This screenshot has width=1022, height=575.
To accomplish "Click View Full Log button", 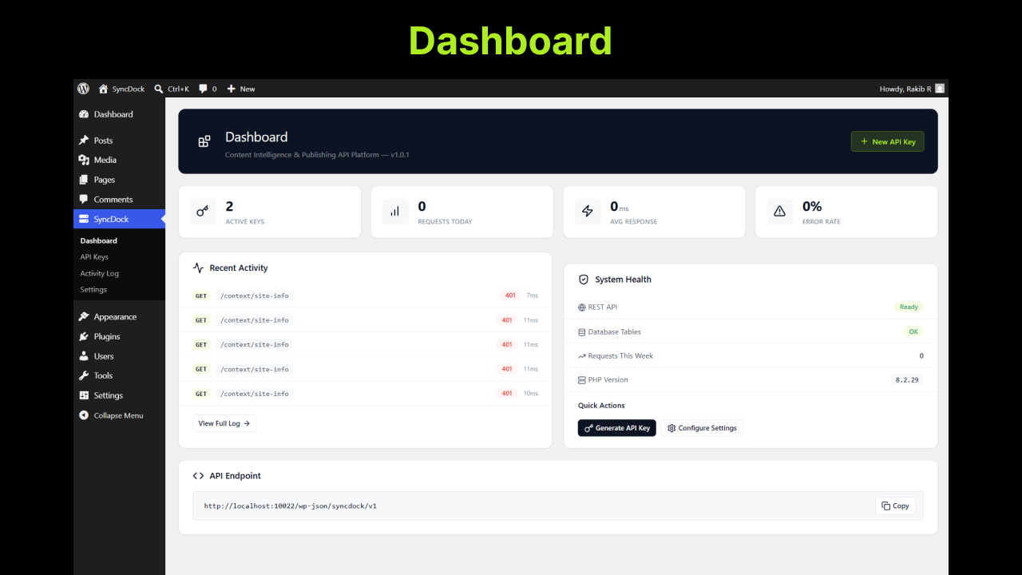I will (224, 423).
